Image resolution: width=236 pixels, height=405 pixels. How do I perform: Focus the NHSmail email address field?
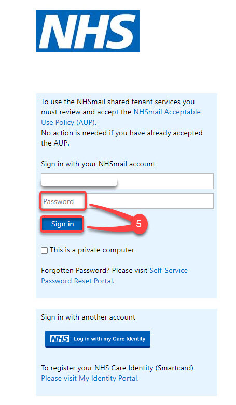tap(127, 181)
